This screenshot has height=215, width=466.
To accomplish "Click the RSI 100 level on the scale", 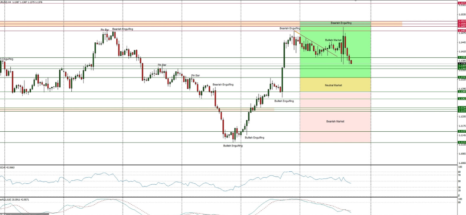I will point(459,167).
